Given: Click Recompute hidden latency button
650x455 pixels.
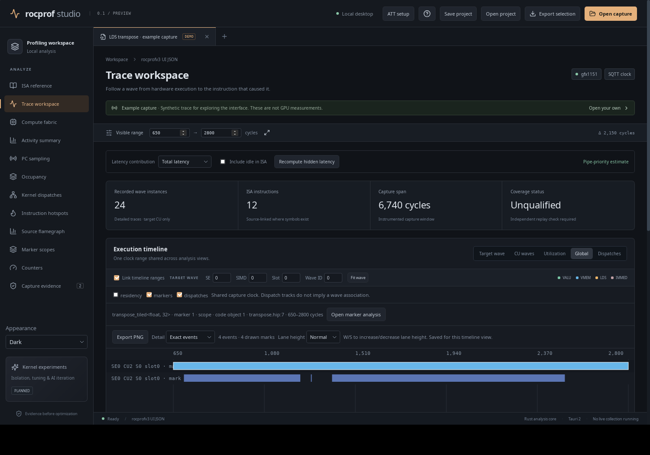Looking at the screenshot, I should point(307,162).
